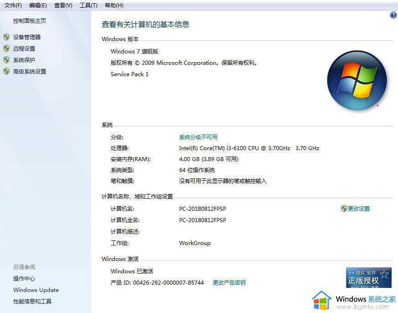Click the Windows 已激活 status text
The image size is (398, 313).
click(x=132, y=271)
